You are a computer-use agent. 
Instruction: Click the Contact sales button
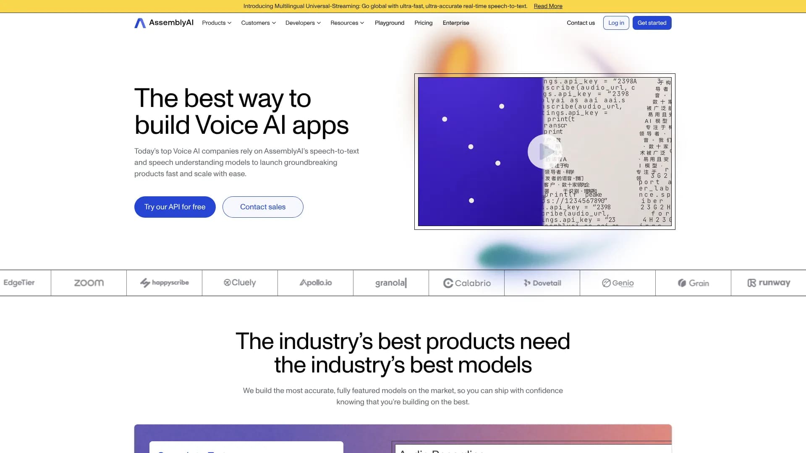pyautogui.click(x=263, y=207)
